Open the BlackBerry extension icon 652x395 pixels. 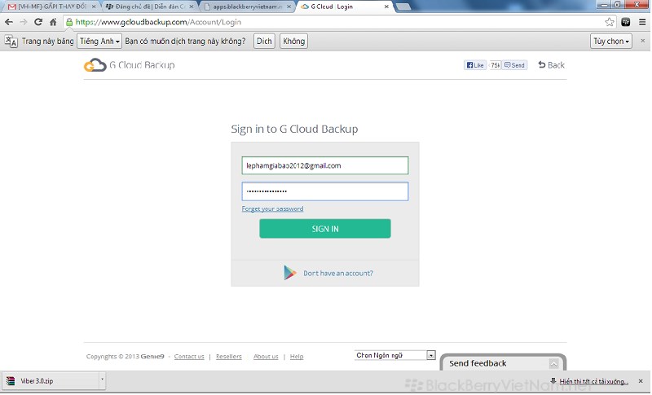click(x=625, y=22)
